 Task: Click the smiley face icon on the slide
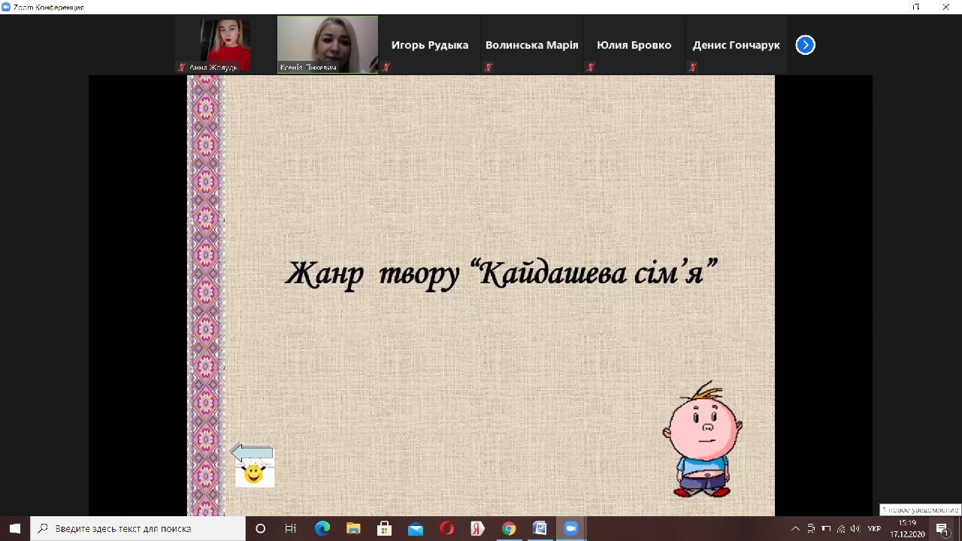click(254, 474)
